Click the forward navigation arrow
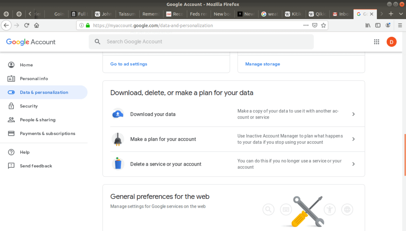The width and height of the screenshot is (406, 231). coord(17,25)
